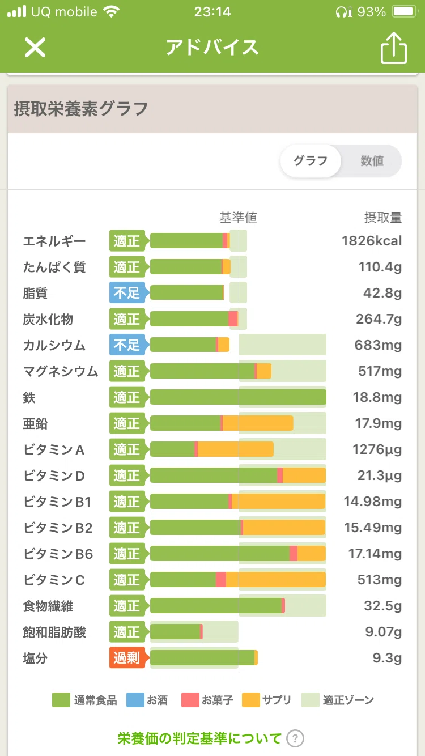Tap the 不足 badge beside カルシウム
This screenshot has height=756, width=425.
pos(129,345)
